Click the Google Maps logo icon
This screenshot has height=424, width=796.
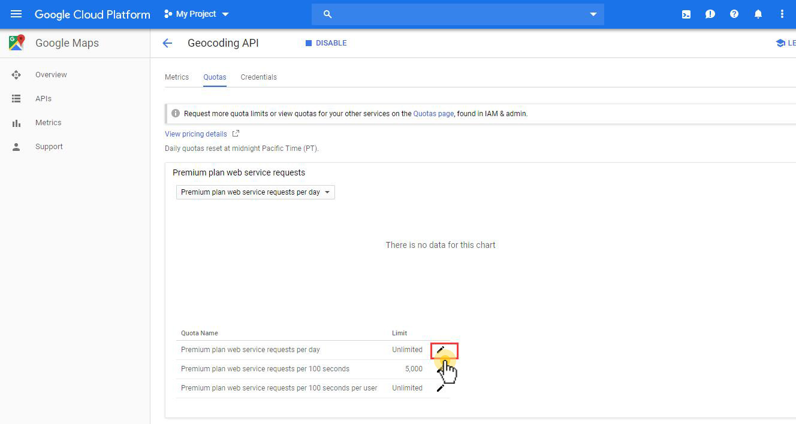tap(17, 43)
